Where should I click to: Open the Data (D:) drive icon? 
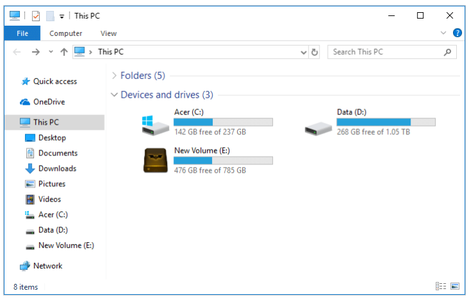317,128
